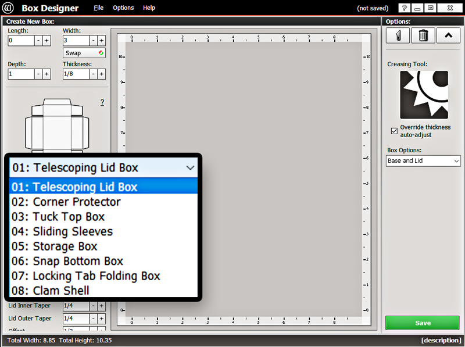Select 04: Sliding Sleeves
The image size is (465, 347).
click(x=103, y=231)
